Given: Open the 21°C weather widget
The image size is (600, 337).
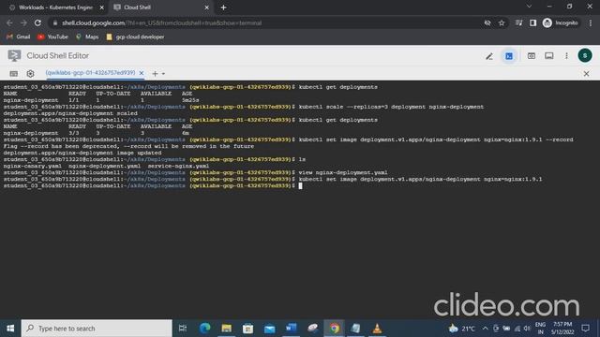Looking at the screenshot, I should pos(462,329).
